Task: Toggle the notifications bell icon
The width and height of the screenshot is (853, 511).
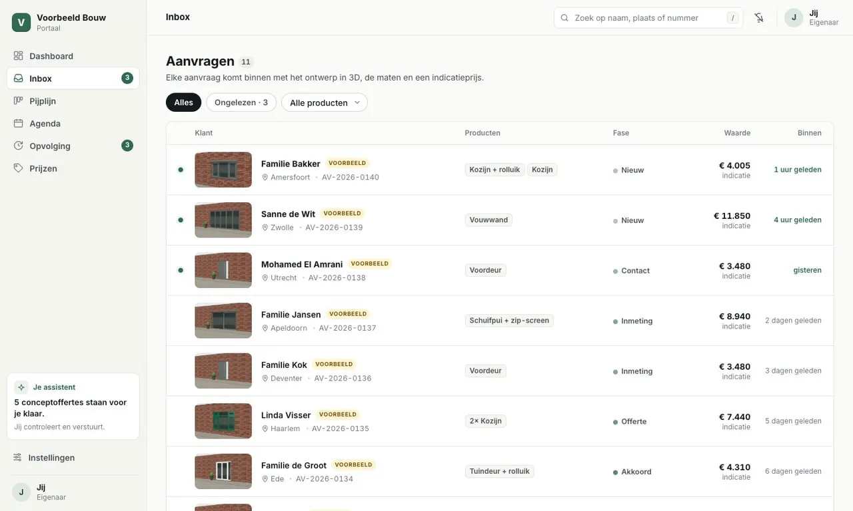Action: pos(759,18)
